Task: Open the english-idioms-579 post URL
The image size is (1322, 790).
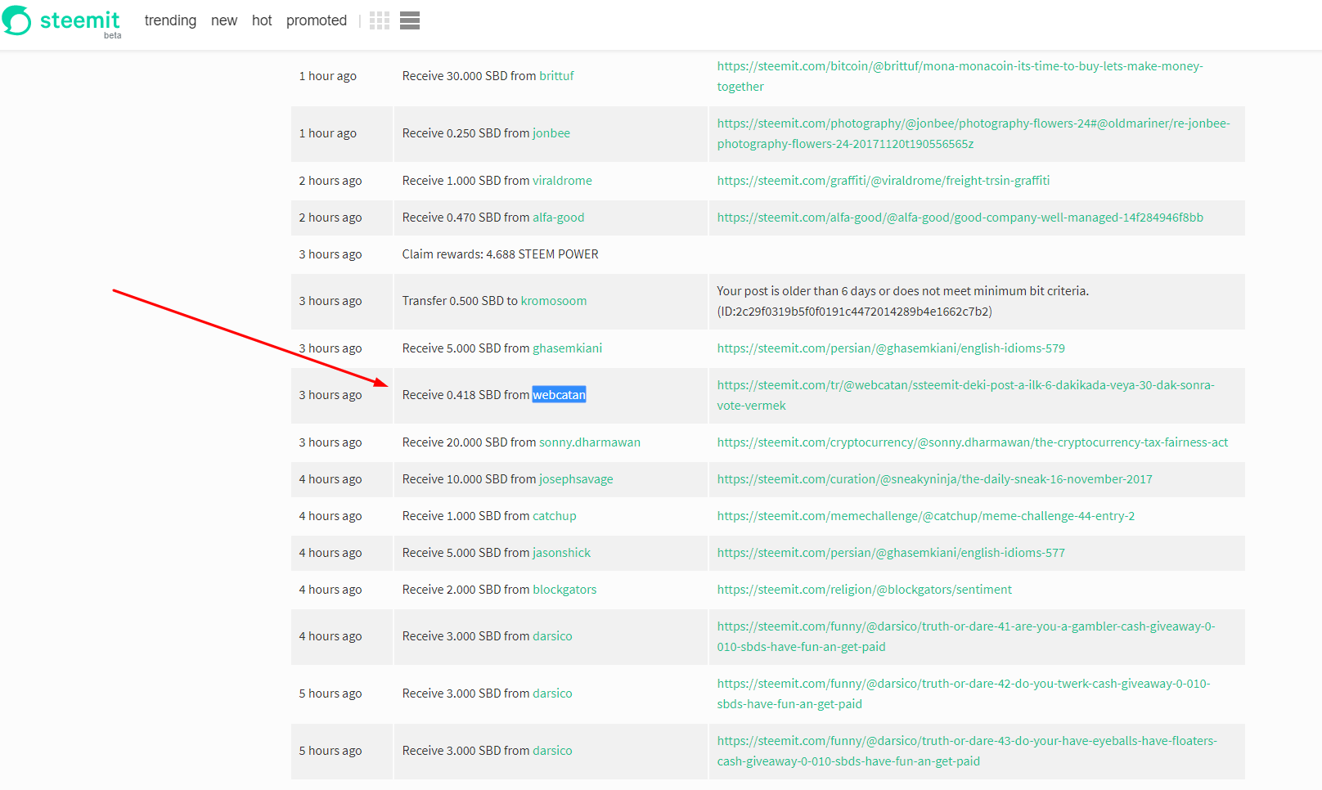Action: click(x=891, y=348)
